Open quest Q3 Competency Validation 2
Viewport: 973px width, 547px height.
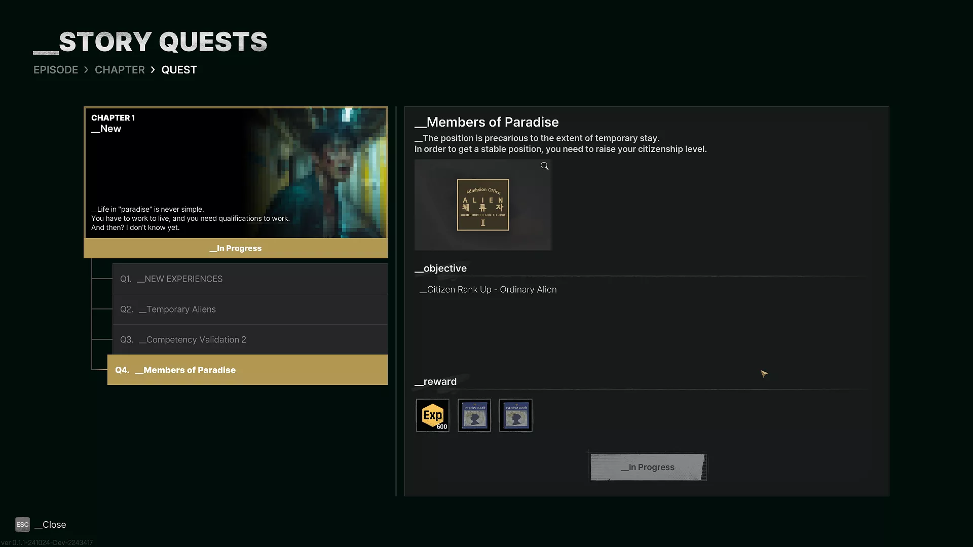[250, 340]
